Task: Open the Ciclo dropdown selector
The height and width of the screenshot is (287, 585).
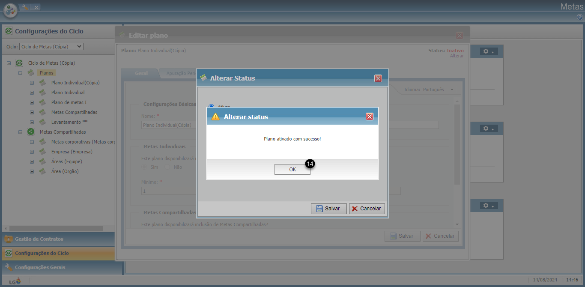Action: (51, 47)
